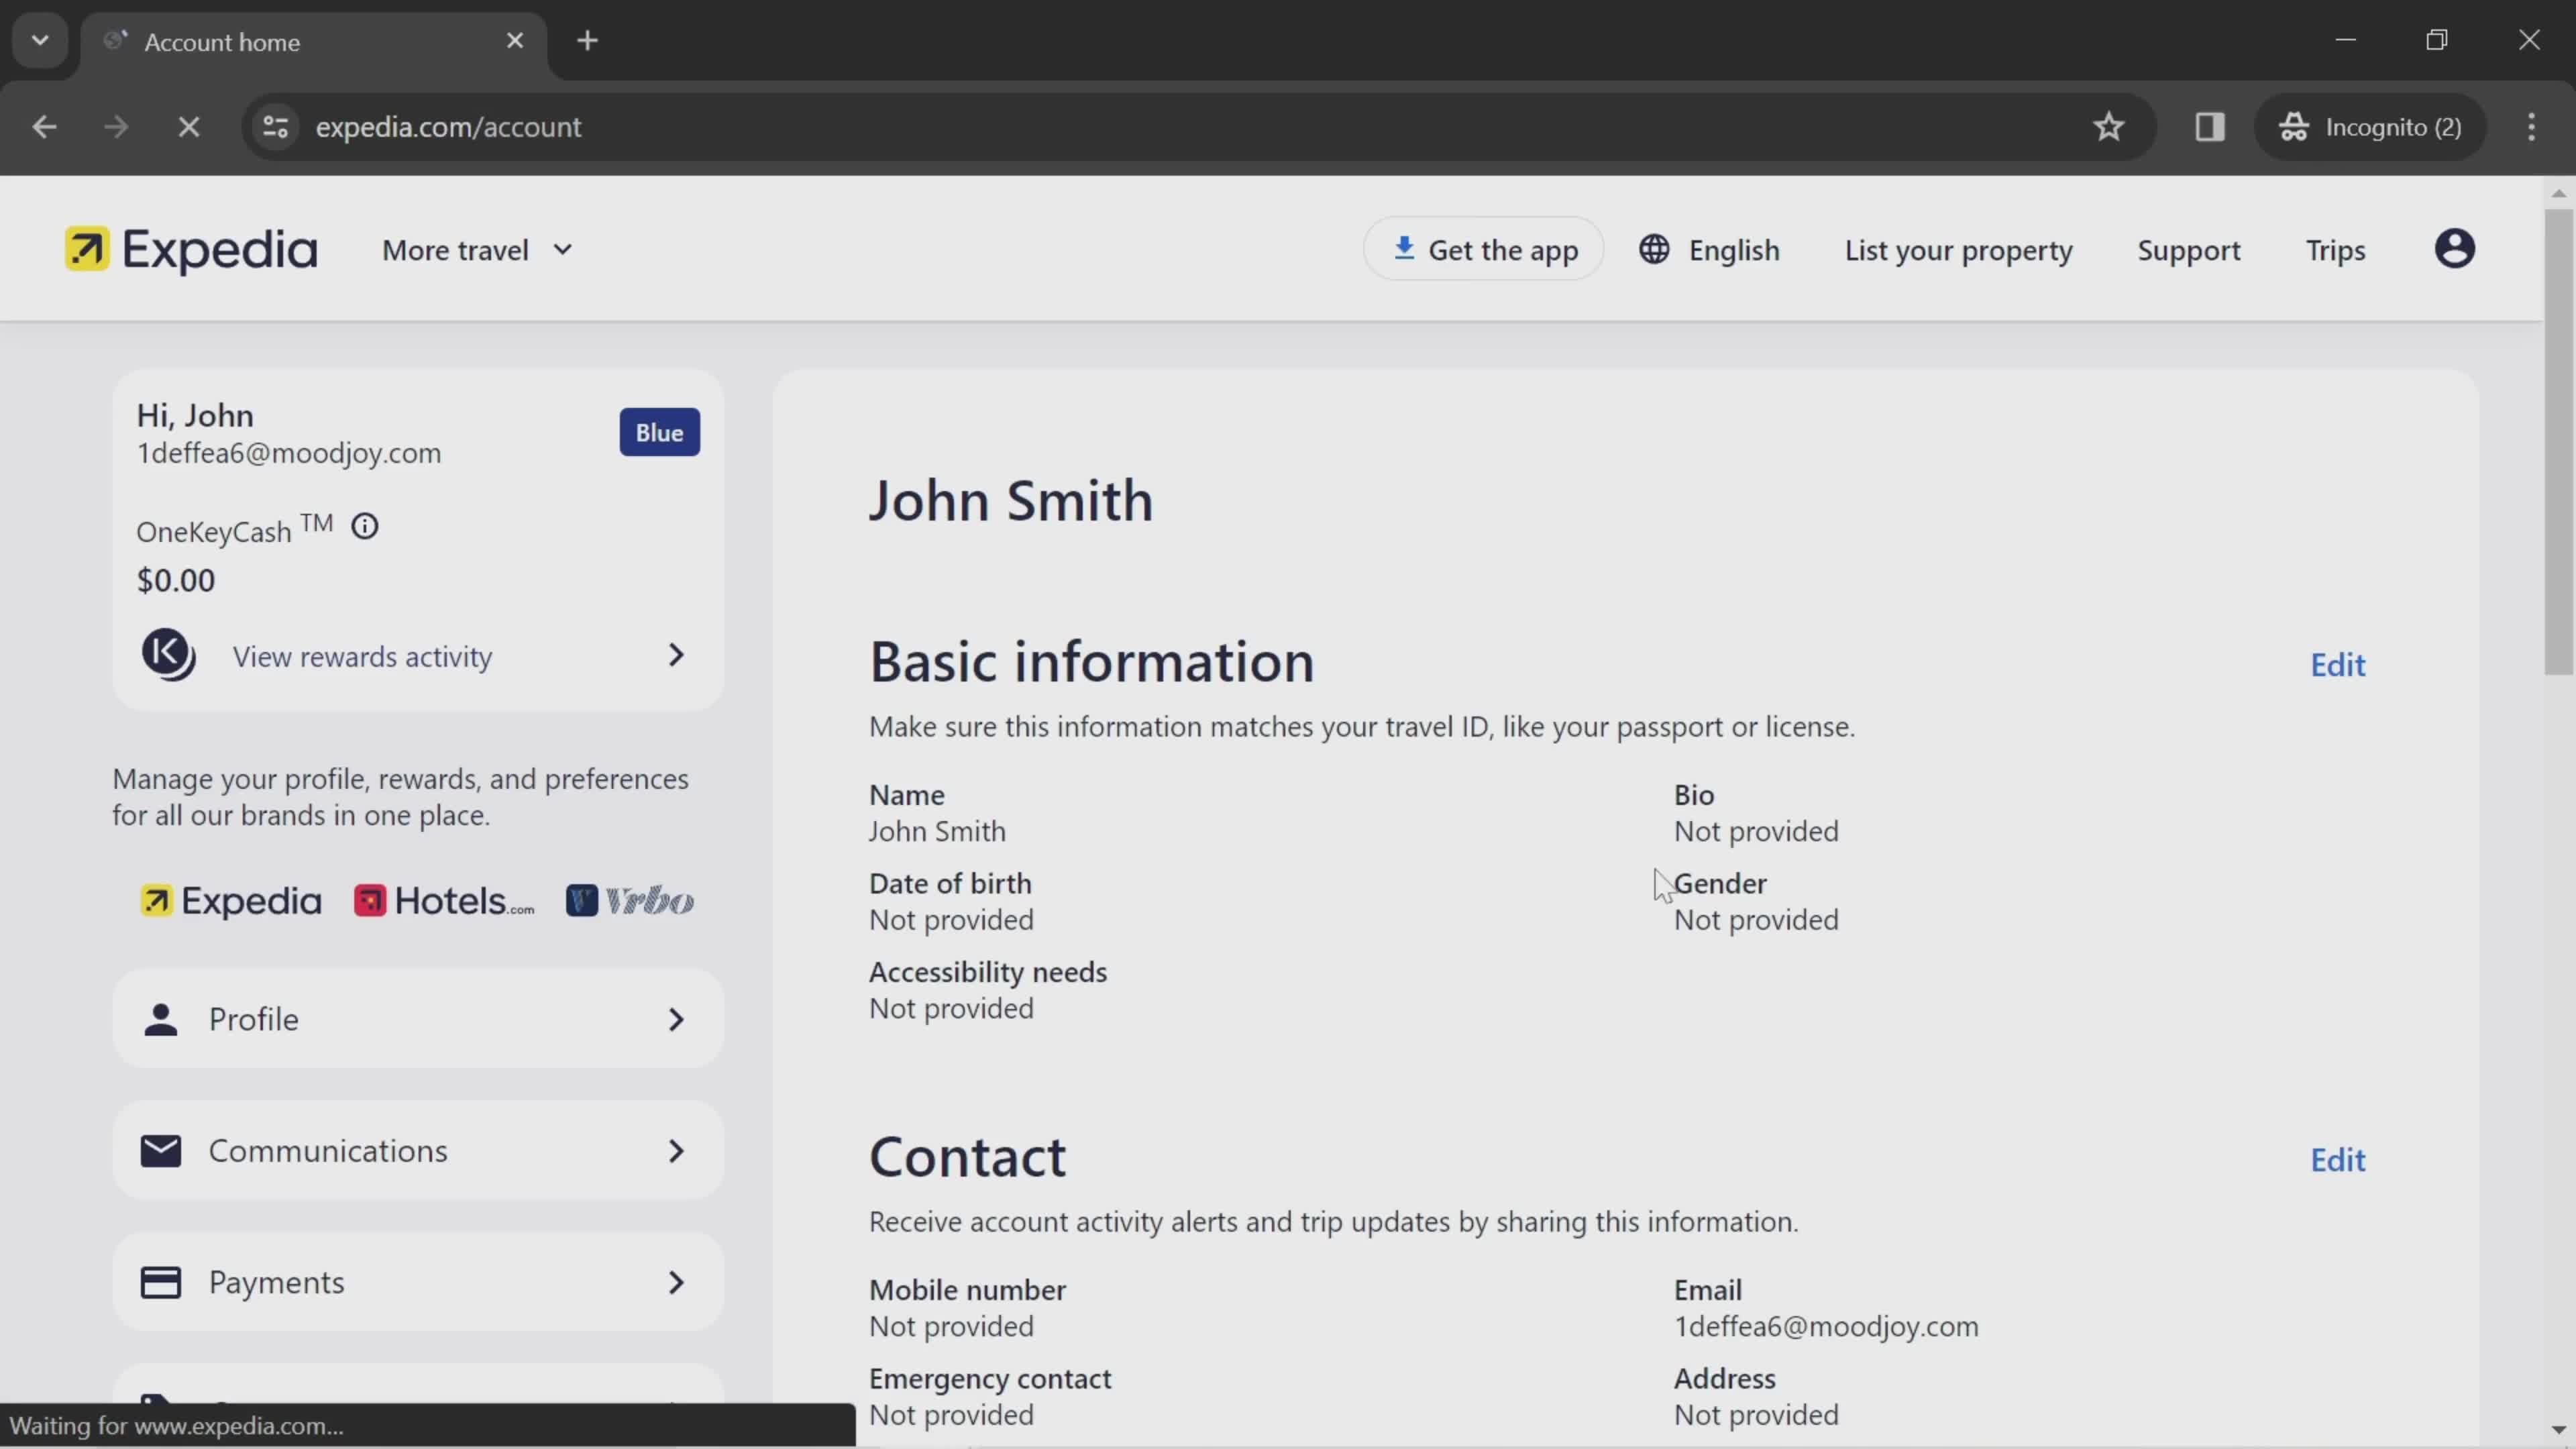The width and height of the screenshot is (2576, 1449).
Task: Open the Communications menu item
Action: 418,1151
